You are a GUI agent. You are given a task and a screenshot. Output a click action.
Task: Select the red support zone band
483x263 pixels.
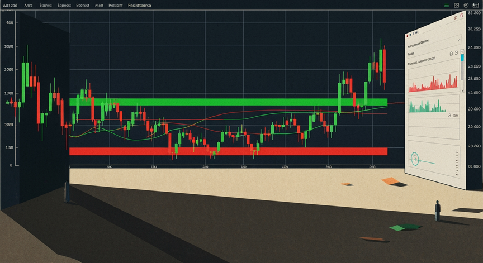(x=228, y=151)
